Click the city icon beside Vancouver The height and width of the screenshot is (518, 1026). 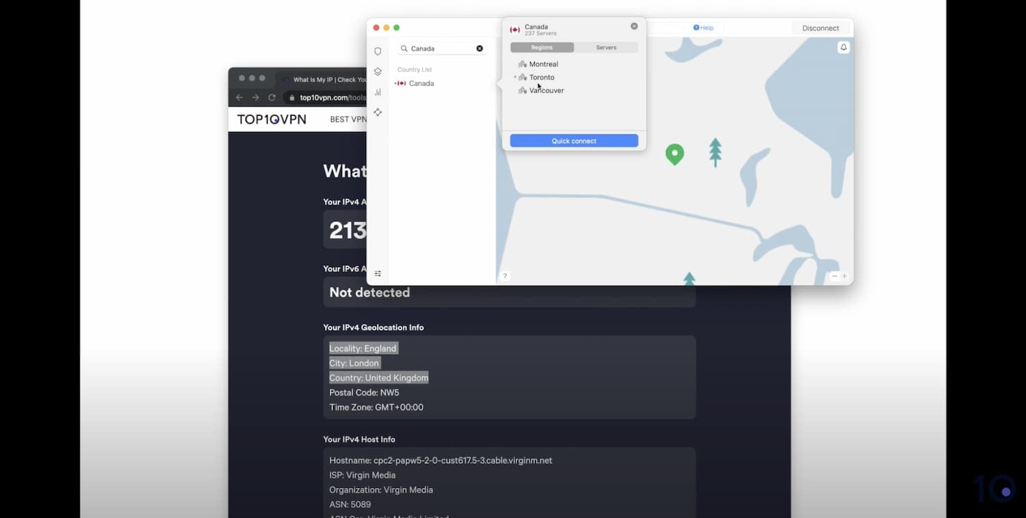click(523, 90)
